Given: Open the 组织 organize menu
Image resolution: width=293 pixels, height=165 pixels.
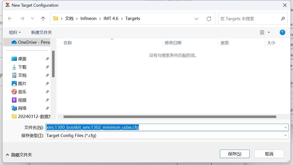Looking at the screenshot, I should [x=15, y=32].
